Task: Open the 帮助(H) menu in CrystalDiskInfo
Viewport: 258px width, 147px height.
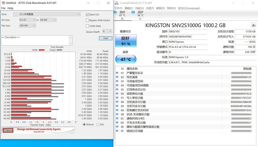Action: click(x=171, y=8)
